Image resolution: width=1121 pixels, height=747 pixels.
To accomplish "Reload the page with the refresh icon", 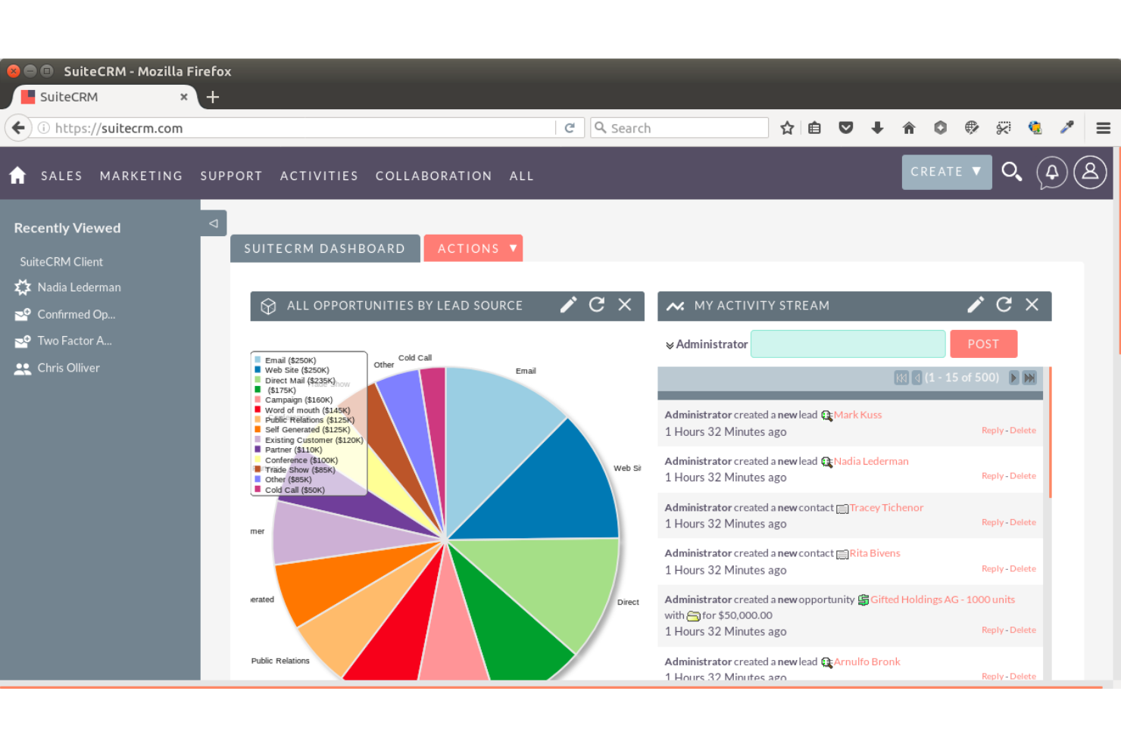I will [x=570, y=128].
